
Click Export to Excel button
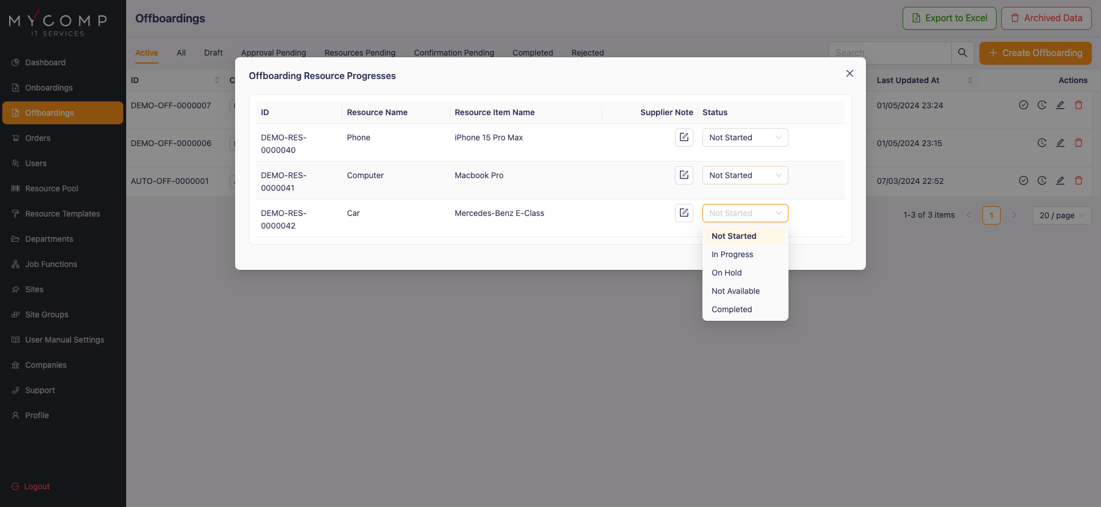(x=949, y=18)
